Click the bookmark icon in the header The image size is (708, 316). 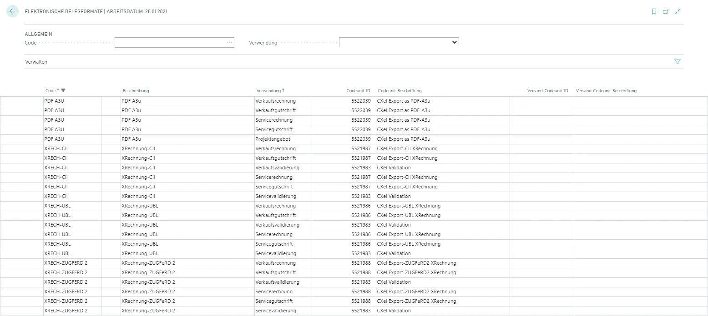tap(654, 12)
